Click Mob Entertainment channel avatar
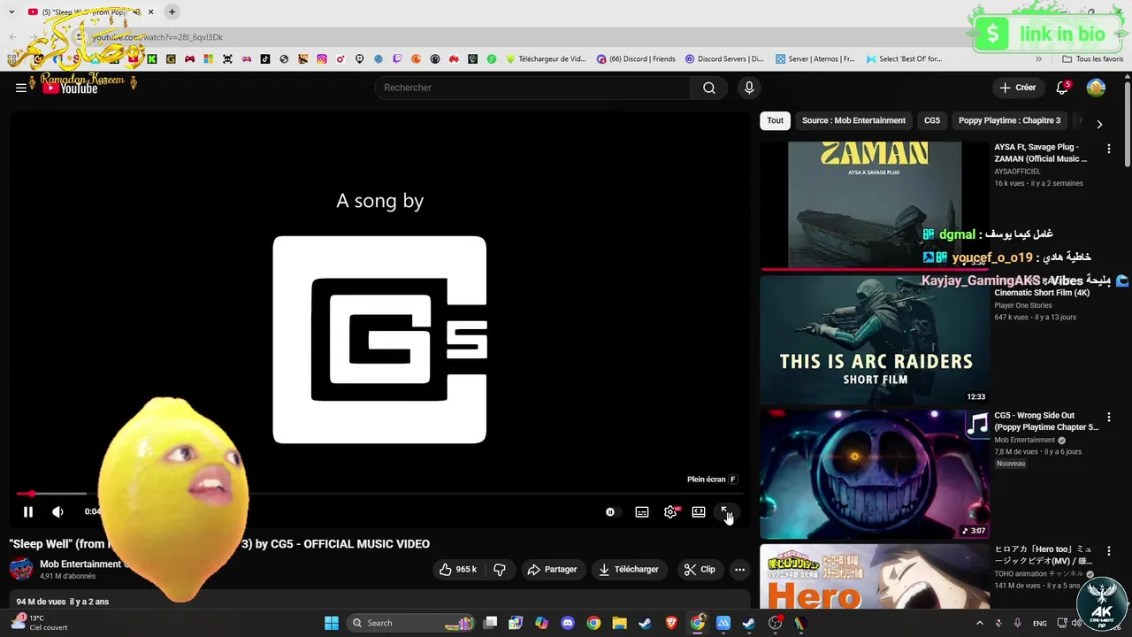Image resolution: width=1132 pixels, height=637 pixels. [x=21, y=569]
